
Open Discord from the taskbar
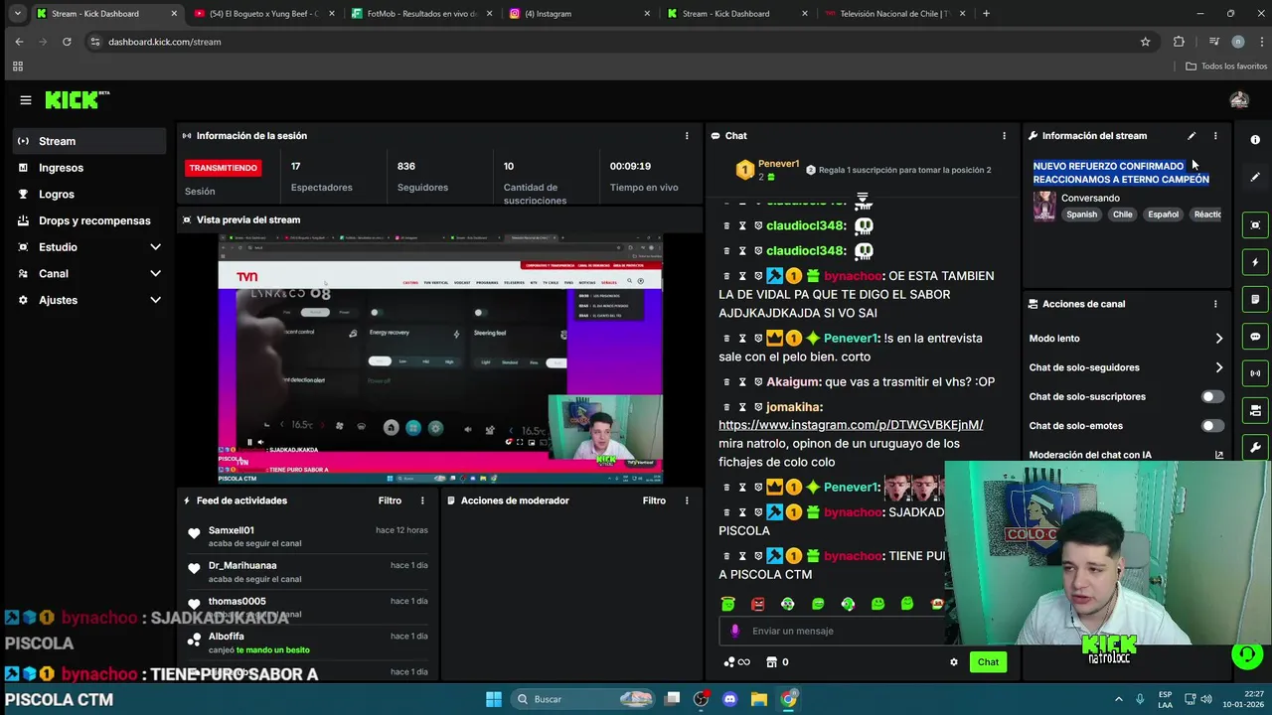coord(730,699)
